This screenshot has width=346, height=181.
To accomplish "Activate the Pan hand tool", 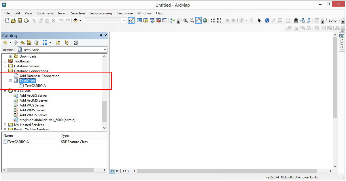I will click(x=198, y=20).
